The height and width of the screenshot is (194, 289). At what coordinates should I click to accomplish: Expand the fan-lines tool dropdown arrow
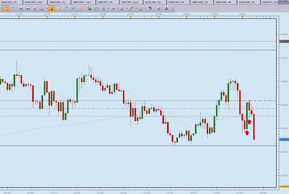pyautogui.click(x=127, y=8)
